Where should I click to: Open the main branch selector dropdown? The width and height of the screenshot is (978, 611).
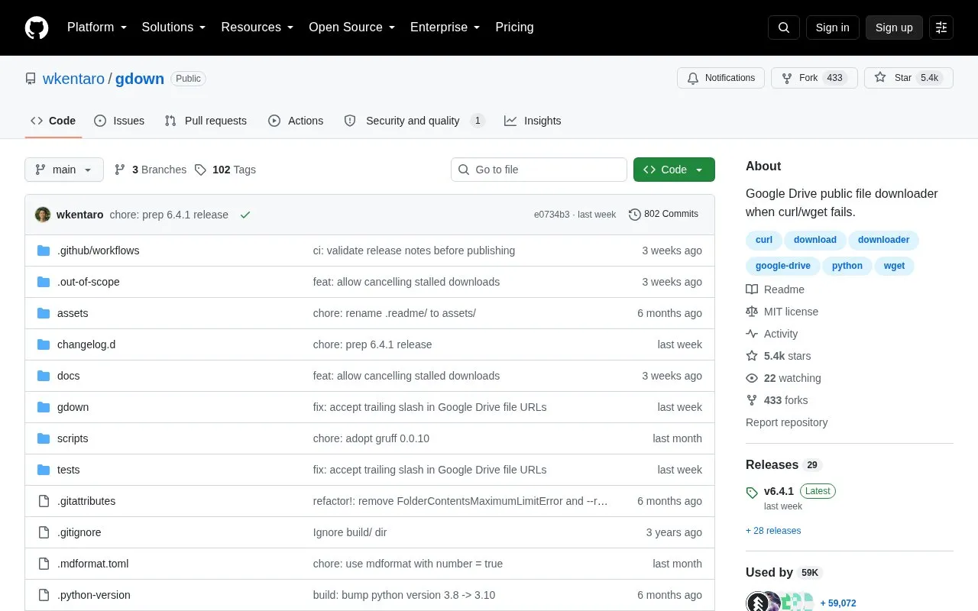pos(64,170)
